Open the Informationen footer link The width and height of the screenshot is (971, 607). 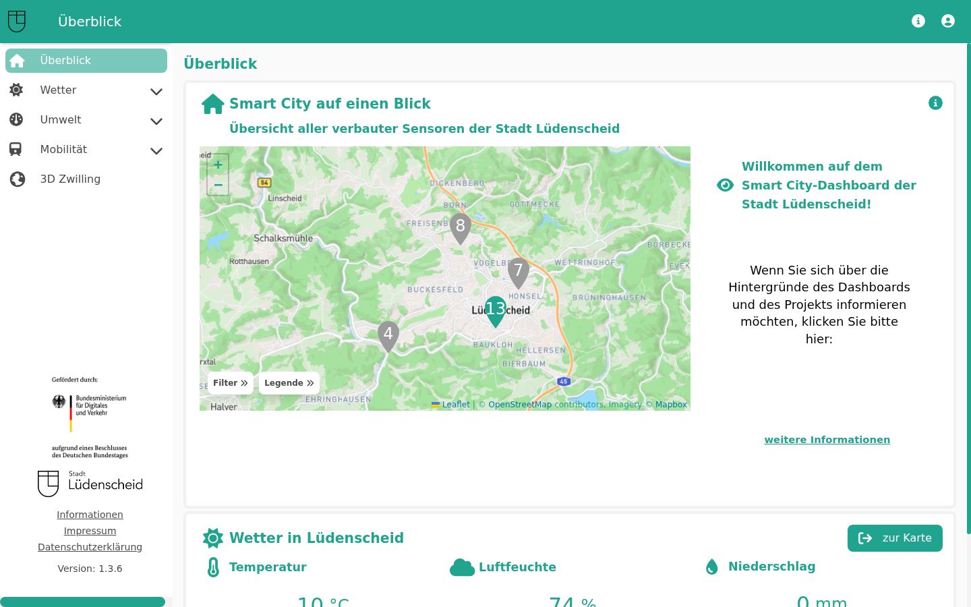(90, 515)
